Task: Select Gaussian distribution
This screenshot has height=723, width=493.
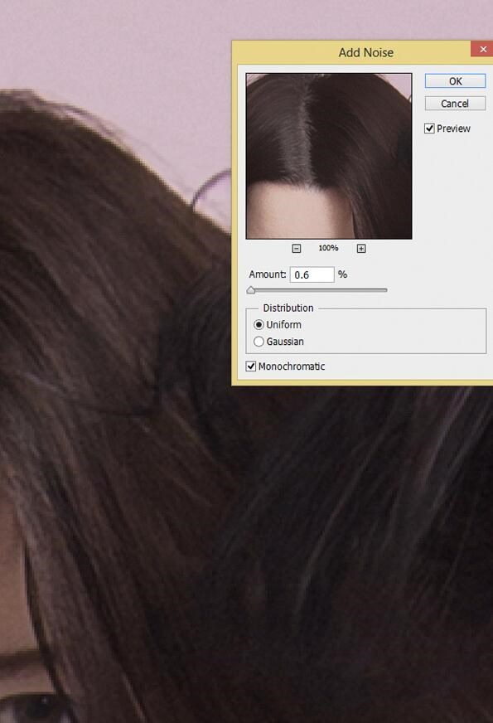Action: 259,342
